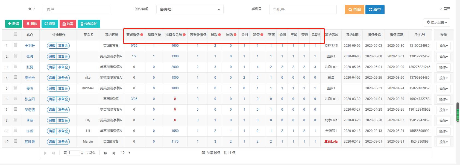The height and width of the screenshot is (165, 460).
Task: Click the orange 查询 search button
Action: point(354,10)
